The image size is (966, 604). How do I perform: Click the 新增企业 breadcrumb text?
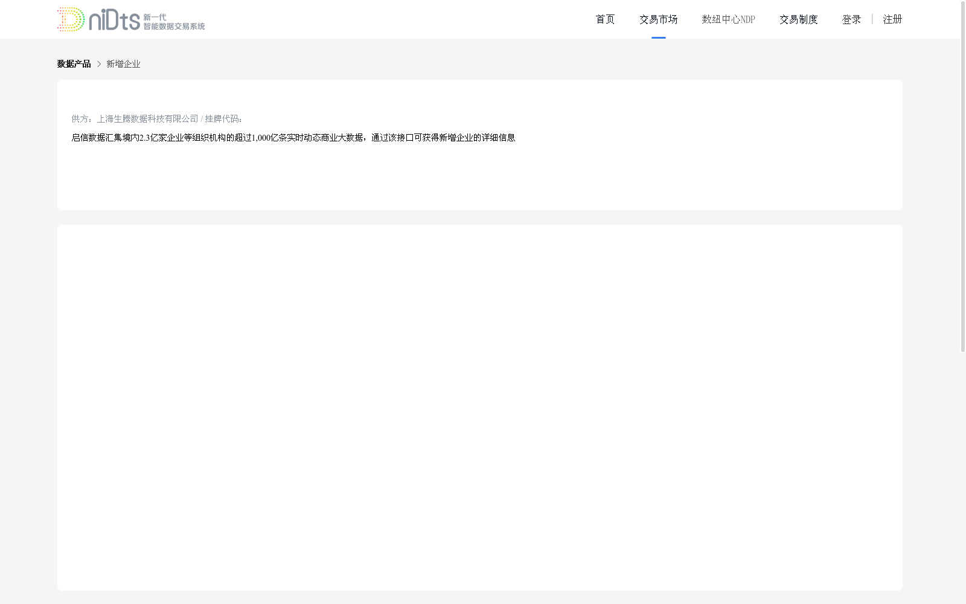(x=123, y=64)
